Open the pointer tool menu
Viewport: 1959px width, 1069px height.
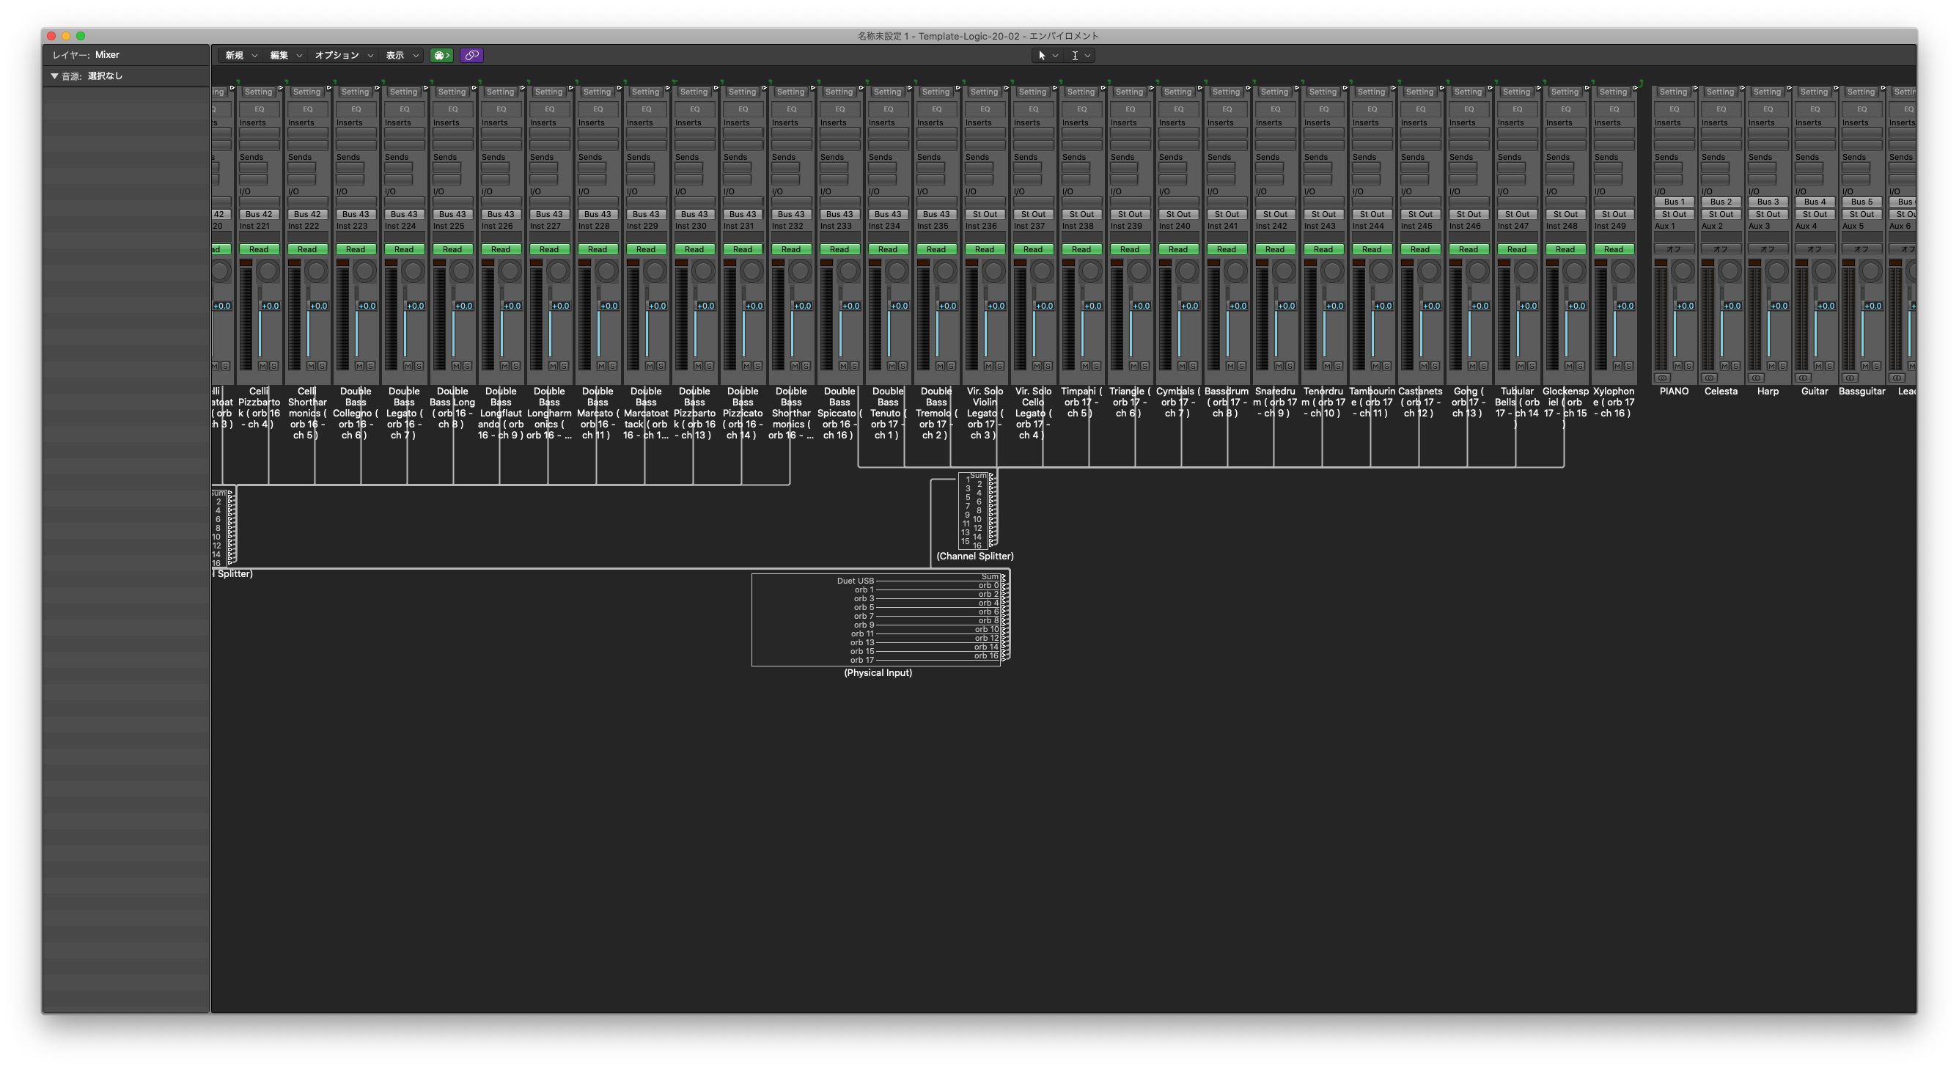[1046, 56]
